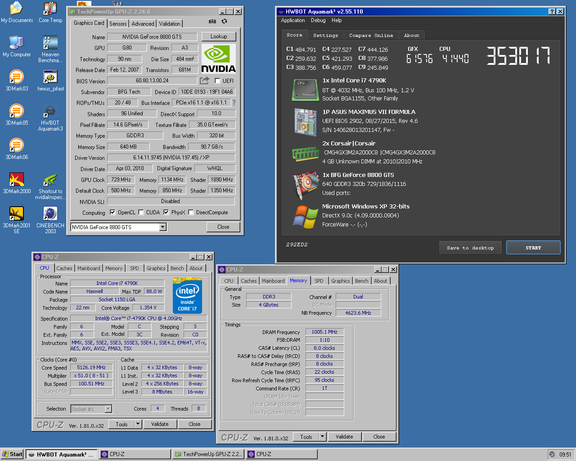This screenshot has height=461, width=576.
Task: Open Validation tab in GPU-Z
Action: 170,24
